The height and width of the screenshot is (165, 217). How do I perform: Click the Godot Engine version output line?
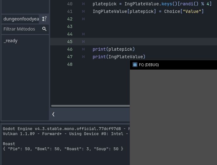pyautogui.click(x=66, y=129)
